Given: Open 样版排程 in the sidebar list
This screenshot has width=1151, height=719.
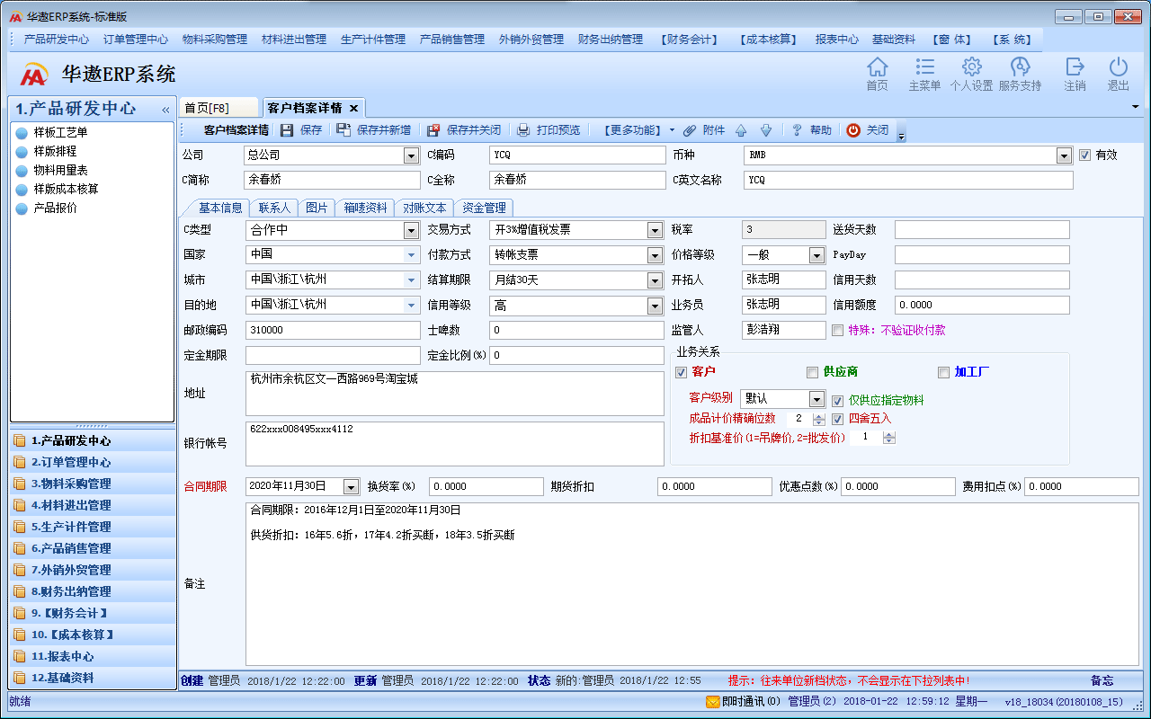Looking at the screenshot, I should [x=55, y=151].
